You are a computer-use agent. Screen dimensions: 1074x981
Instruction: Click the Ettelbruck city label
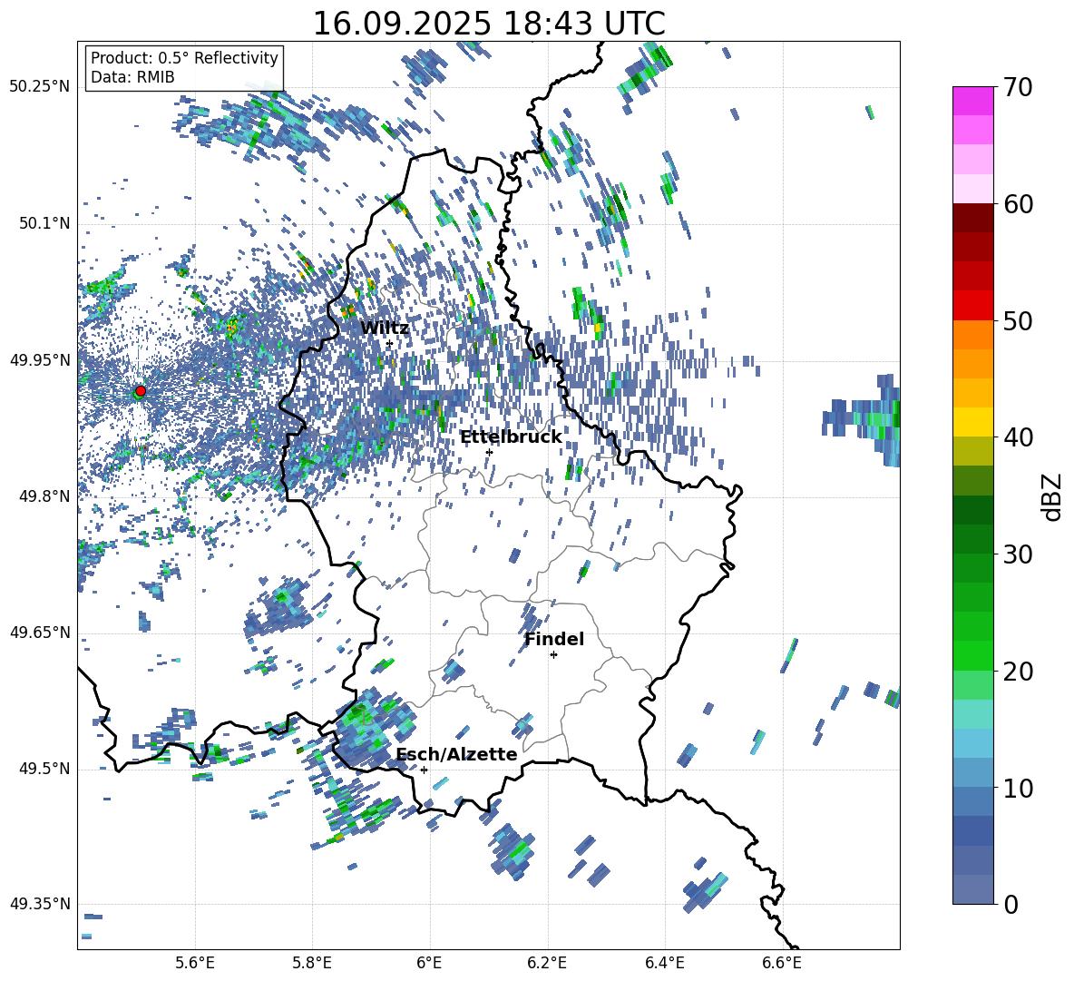pos(511,437)
